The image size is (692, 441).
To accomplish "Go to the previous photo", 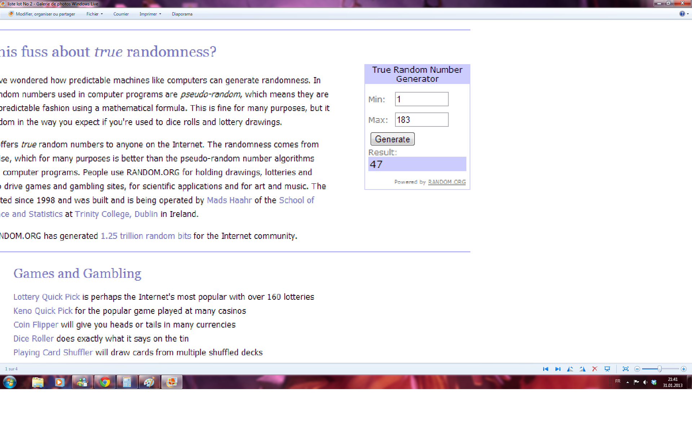I will point(545,369).
